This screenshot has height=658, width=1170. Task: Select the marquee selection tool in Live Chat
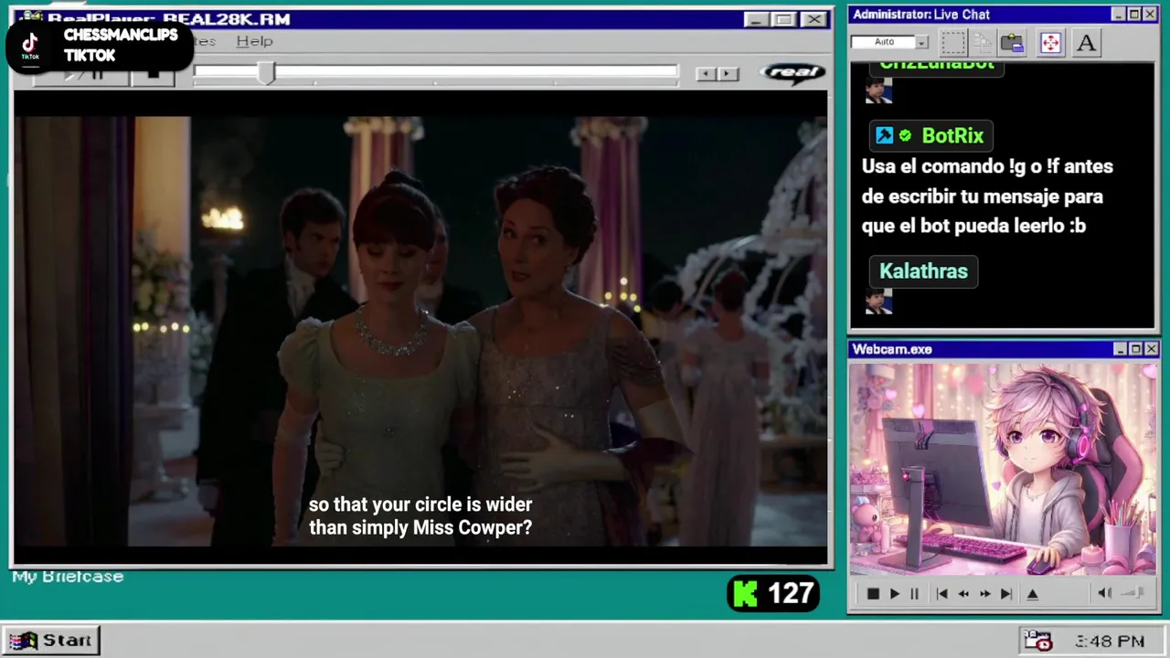(x=953, y=42)
